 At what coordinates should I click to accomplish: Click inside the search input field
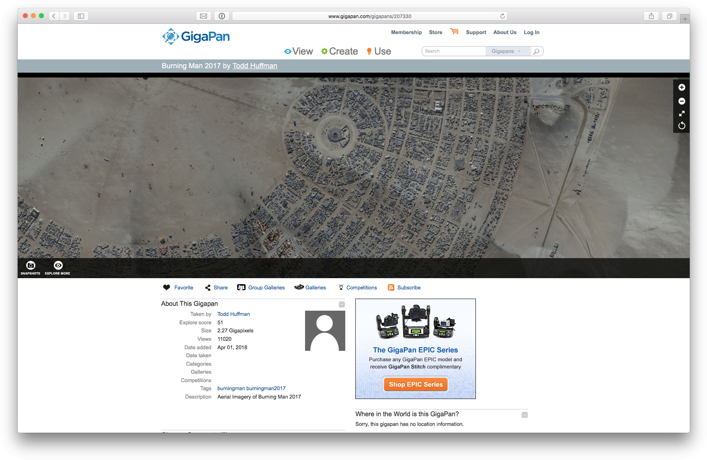tap(453, 51)
